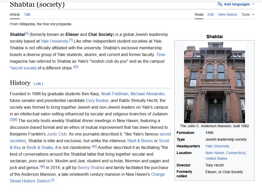Click citation [6] after 'jock and genius'
Viewport: 262px width, 192px height.
tap(43, 166)
